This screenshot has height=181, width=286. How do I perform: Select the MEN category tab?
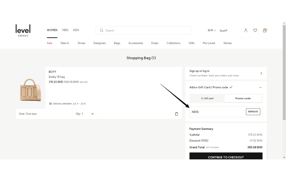click(x=65, y=30)
